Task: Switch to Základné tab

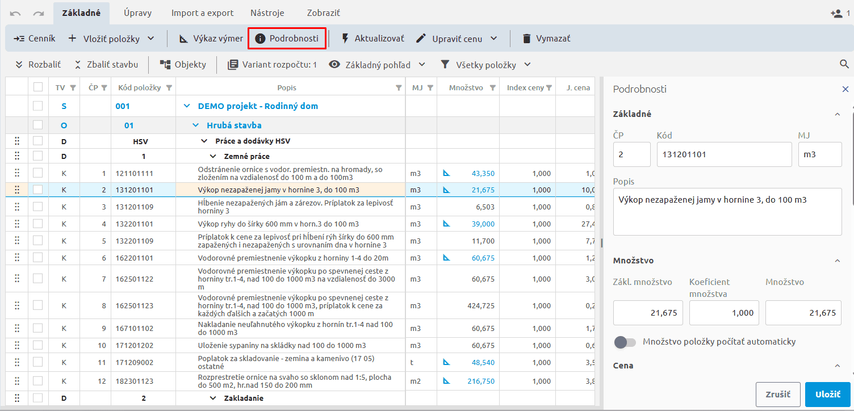Action: click(x=81, y=12)
